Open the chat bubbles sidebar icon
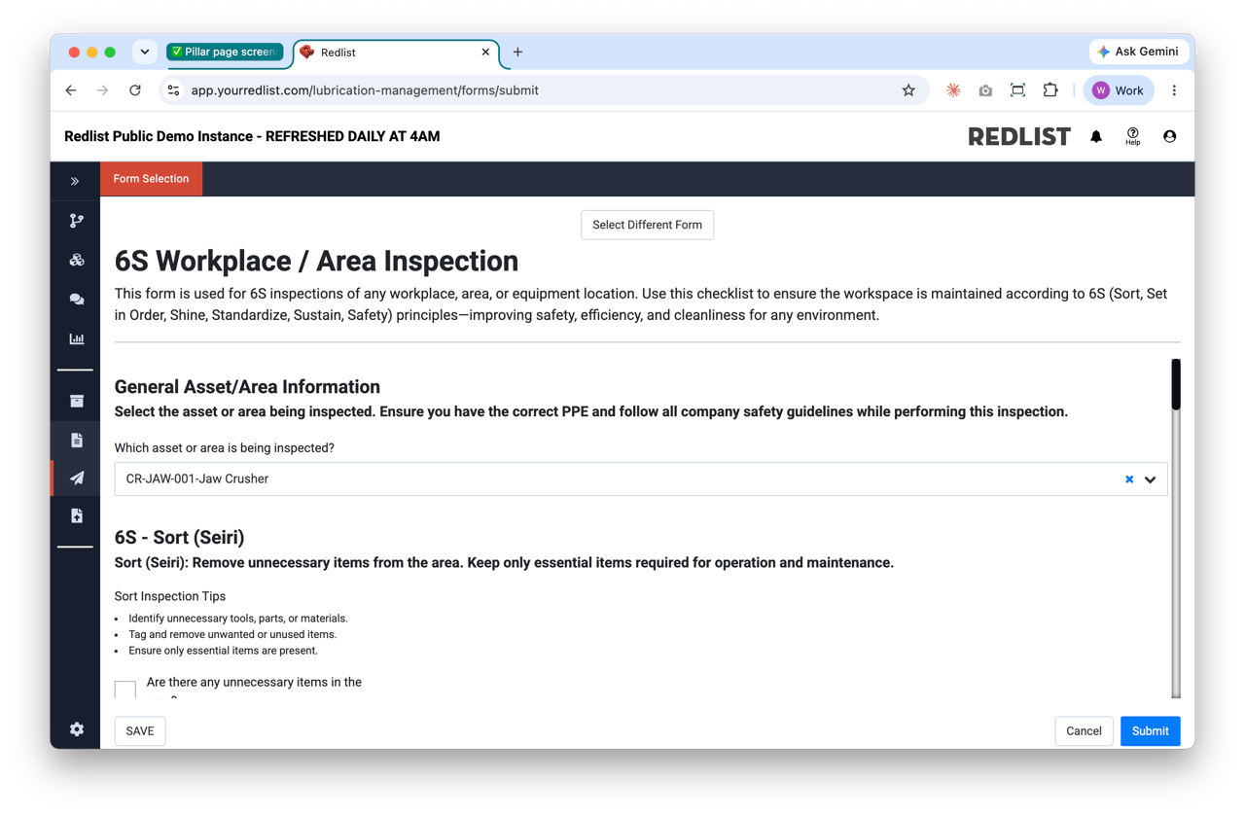Image resolution: width=1245 pixels, height=815 pixels. coord(76,300)
